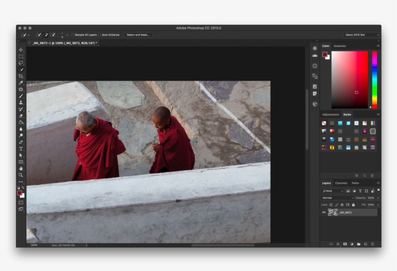
Task: Switch to the Swatches tab
Action: tap(340, 46)
